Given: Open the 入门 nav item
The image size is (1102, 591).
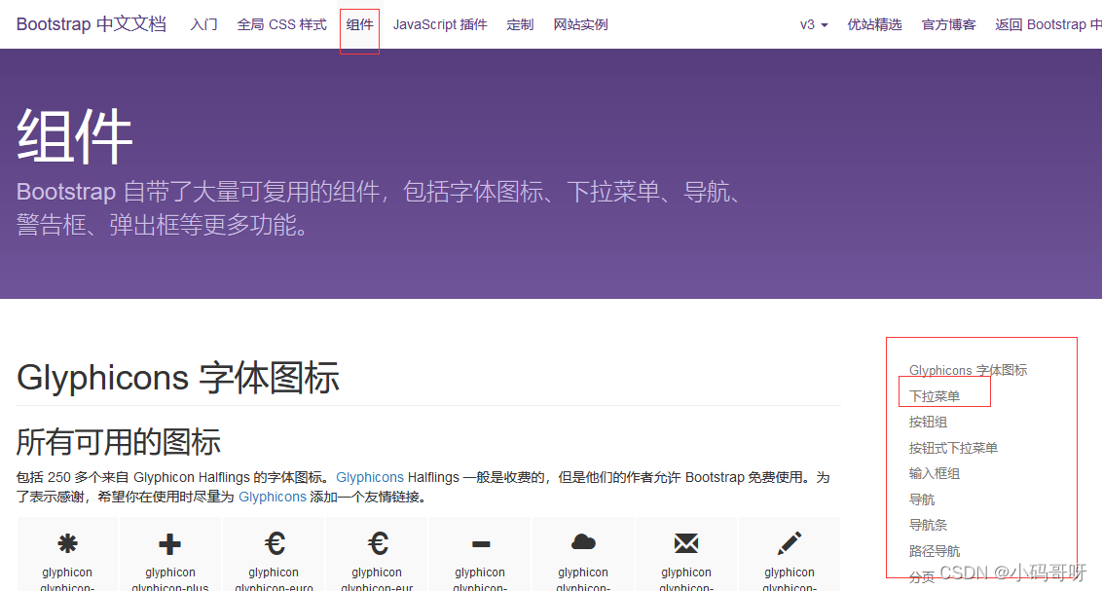Looking at the screenshot, I should pos(203,24).
